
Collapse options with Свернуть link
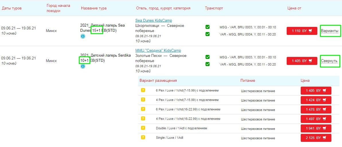coord(329,61)
